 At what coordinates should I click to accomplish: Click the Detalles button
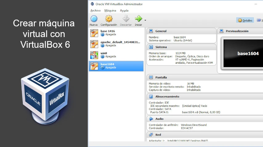click(245, 20)
